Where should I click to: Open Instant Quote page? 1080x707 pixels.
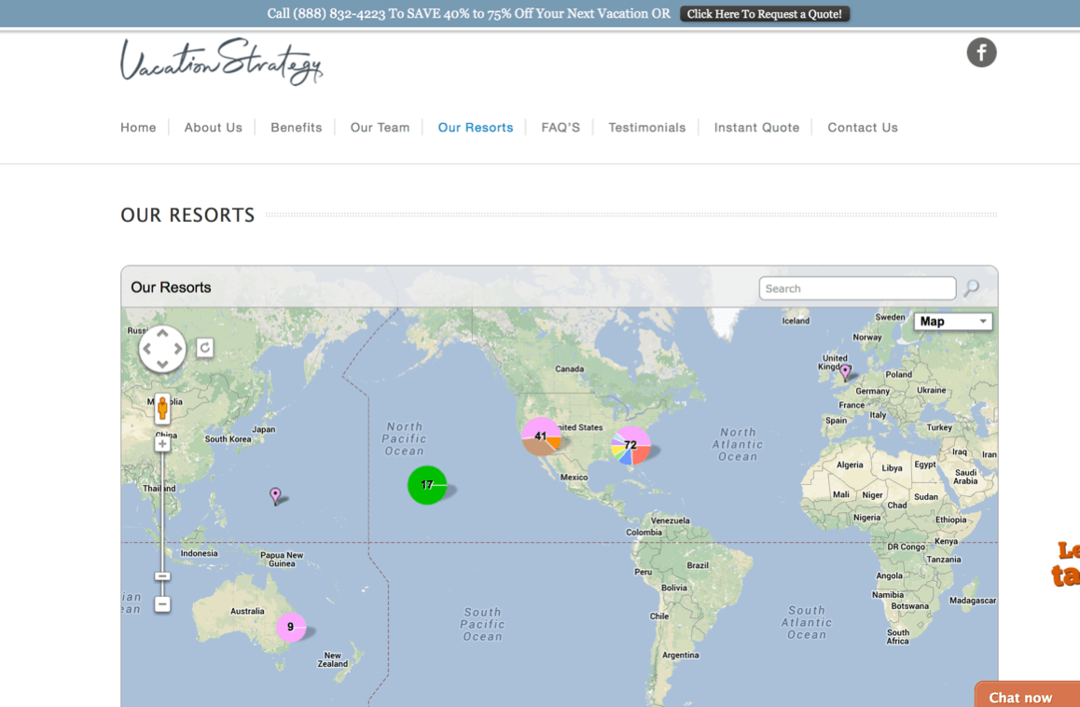(757, 128)
